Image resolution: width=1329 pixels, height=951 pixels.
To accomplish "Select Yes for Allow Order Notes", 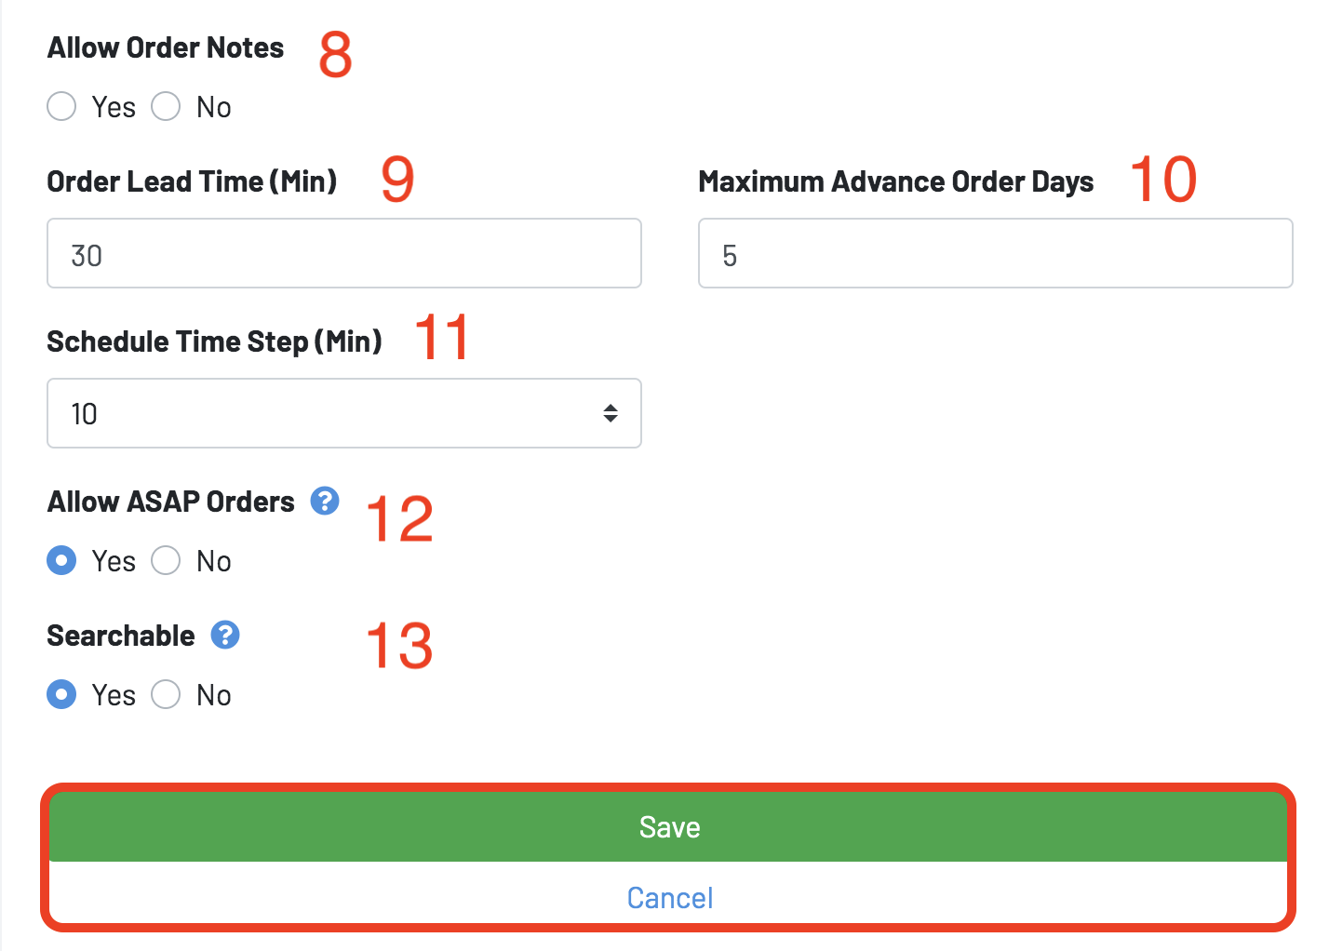I will click(x=61, y=106).
